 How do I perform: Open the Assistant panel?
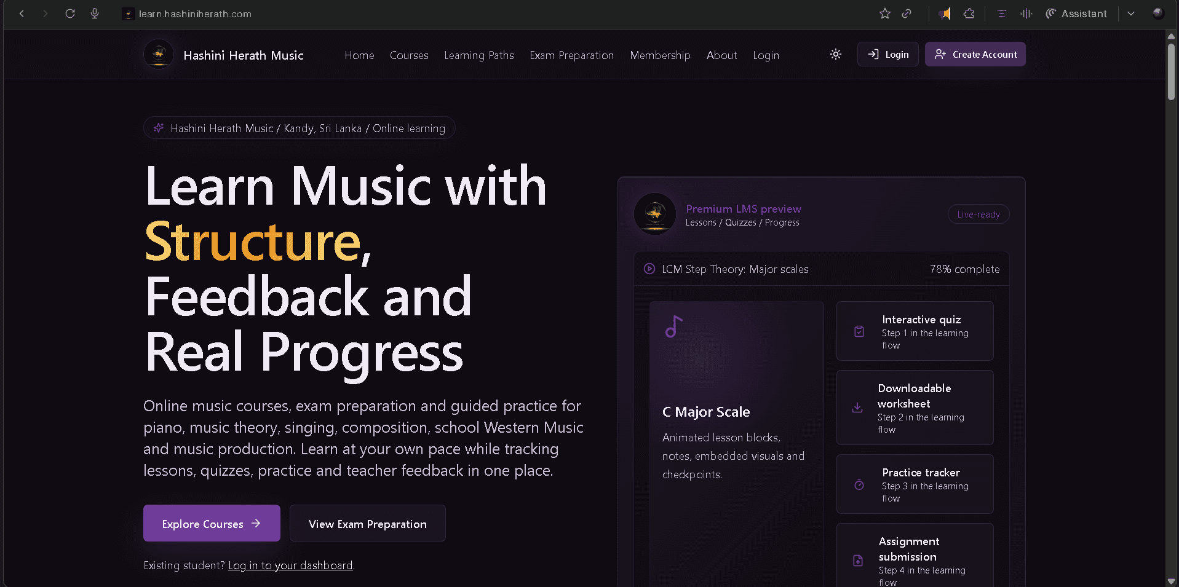(x=1076, y=14)
